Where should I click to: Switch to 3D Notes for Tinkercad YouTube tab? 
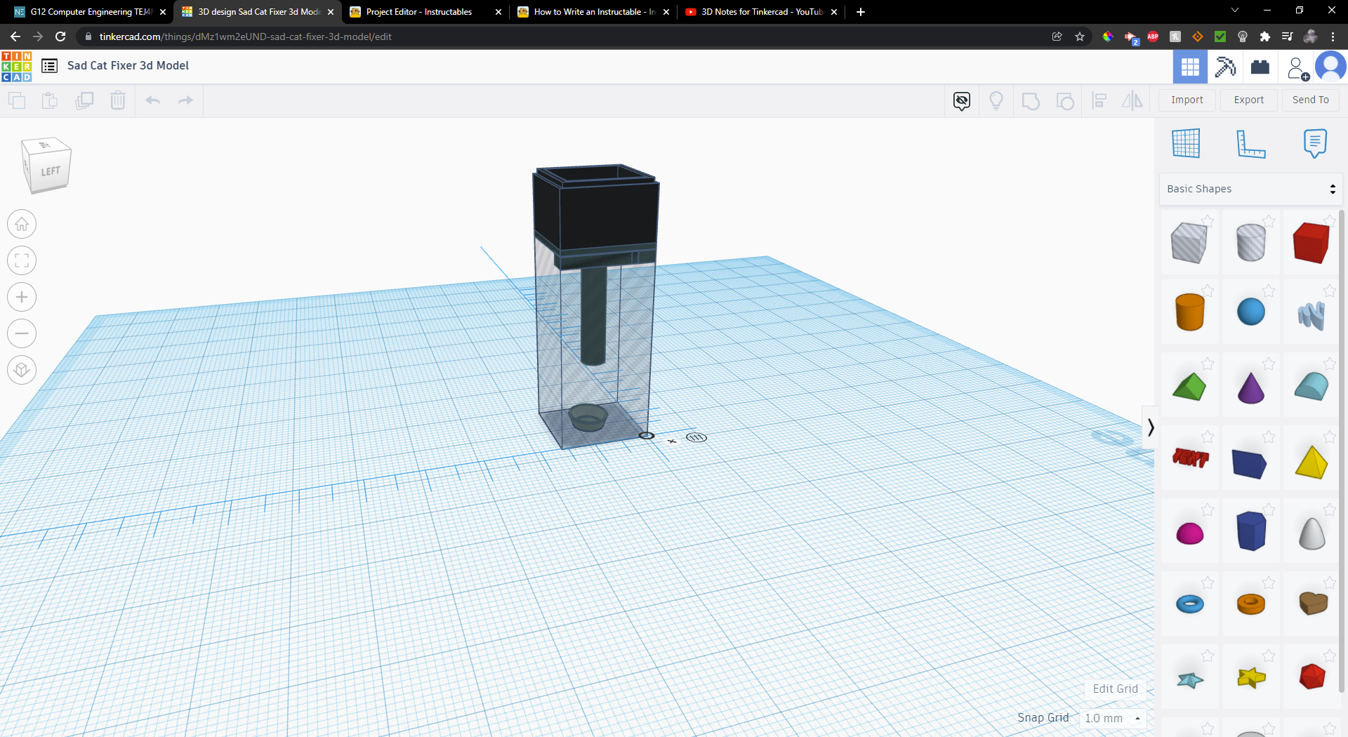click(x=761, y=12)
